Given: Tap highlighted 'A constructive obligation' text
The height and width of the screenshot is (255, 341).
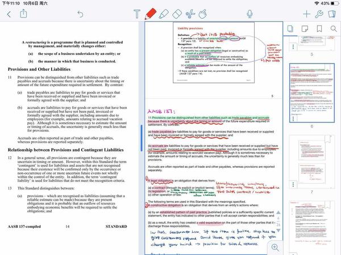Looking at the screenshot, I should point(164,205).
